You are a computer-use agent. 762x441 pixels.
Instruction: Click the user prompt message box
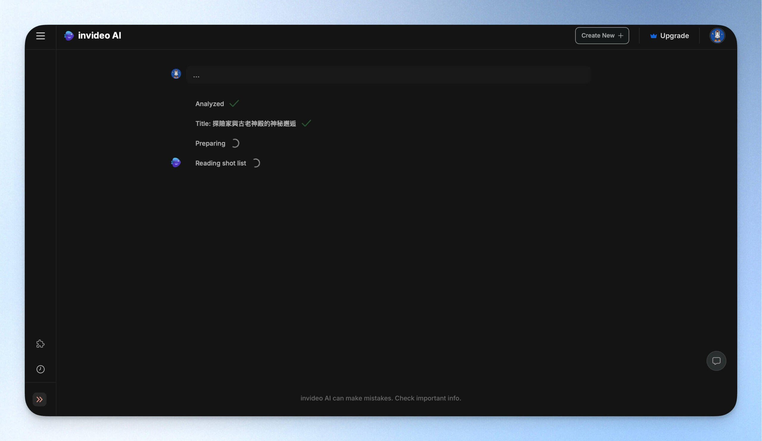tap(388, 75)
